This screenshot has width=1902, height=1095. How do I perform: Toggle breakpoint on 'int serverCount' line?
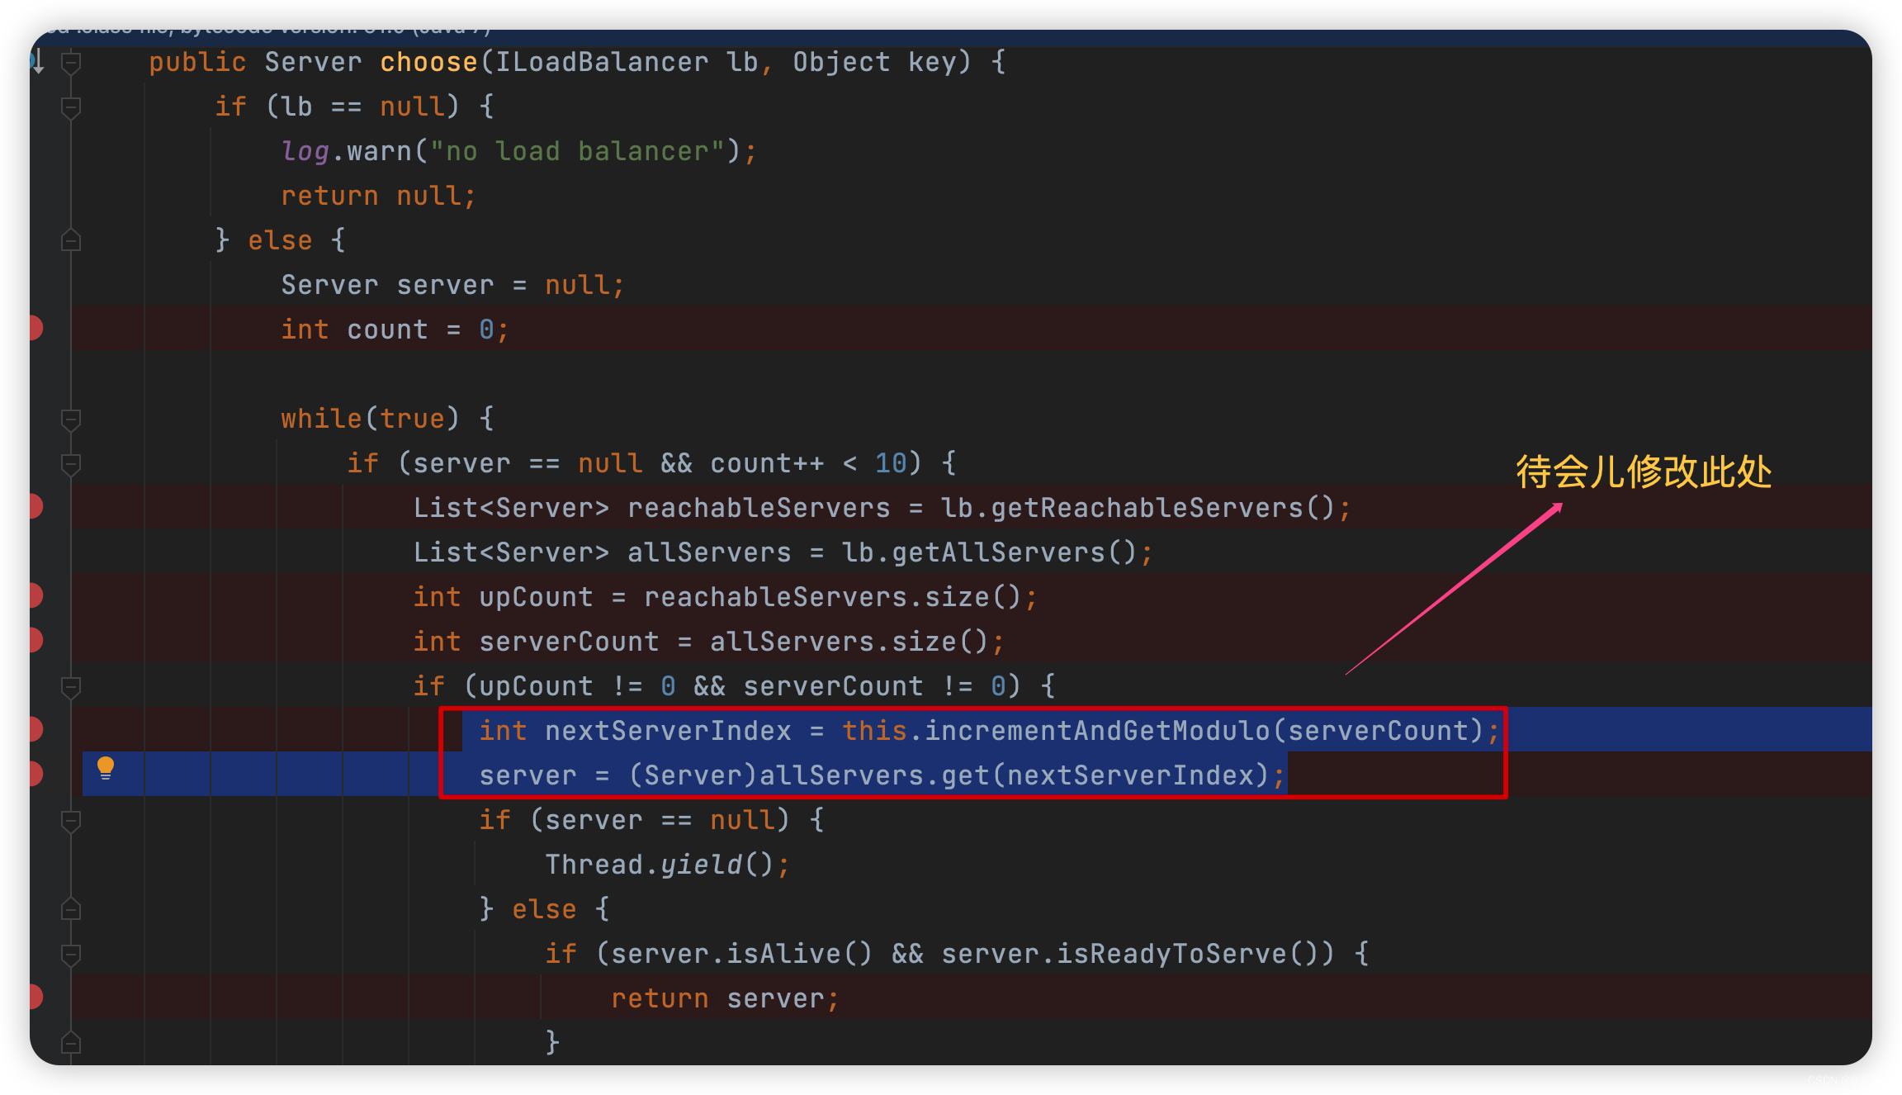(35, 641)
